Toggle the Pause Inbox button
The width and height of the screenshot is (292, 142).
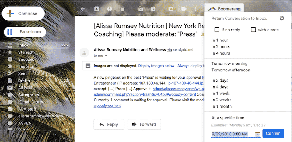pos(25,32)
